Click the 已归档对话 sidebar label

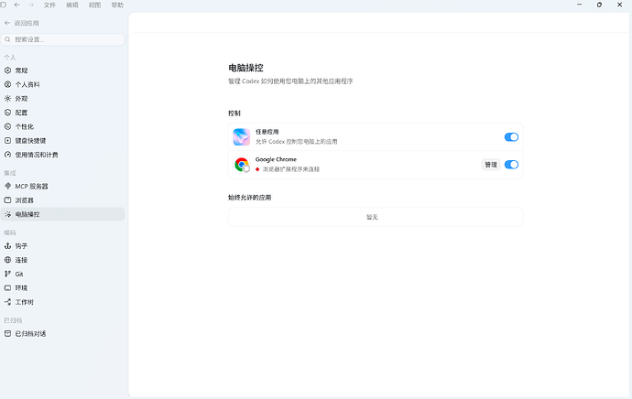30,333
